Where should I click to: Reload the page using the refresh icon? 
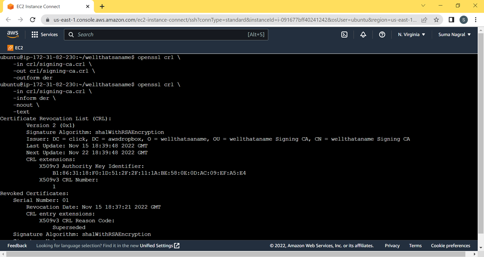(32, 20)
